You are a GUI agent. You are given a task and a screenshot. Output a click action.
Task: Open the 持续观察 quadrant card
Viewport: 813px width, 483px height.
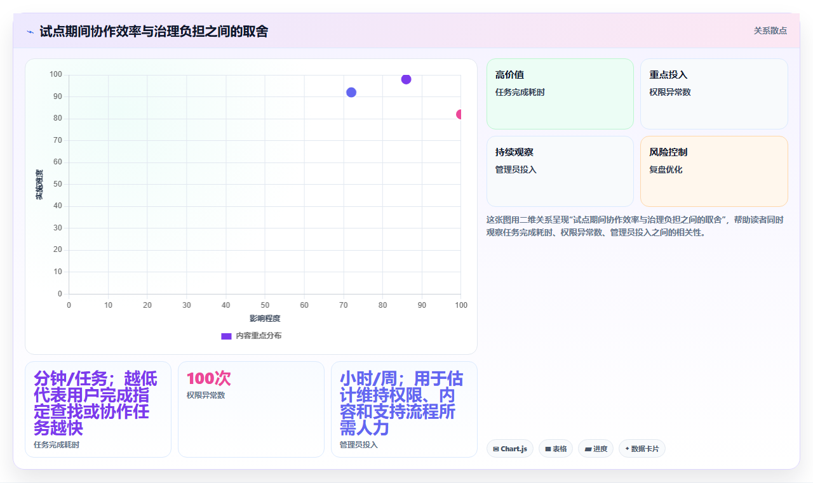pos(560,171)
